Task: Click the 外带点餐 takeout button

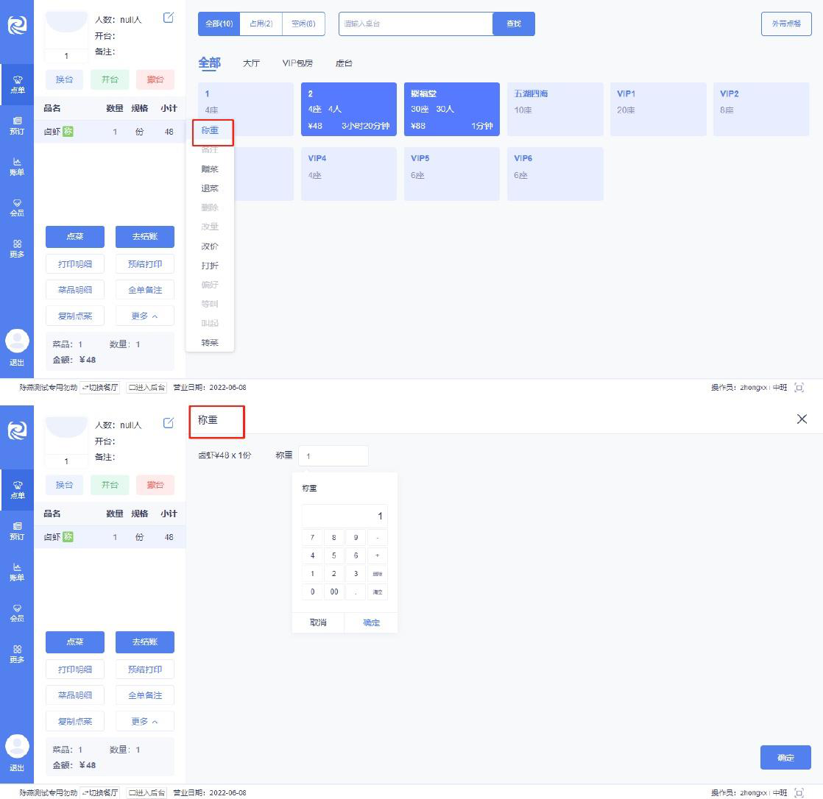Action: [x=786, y=24]
